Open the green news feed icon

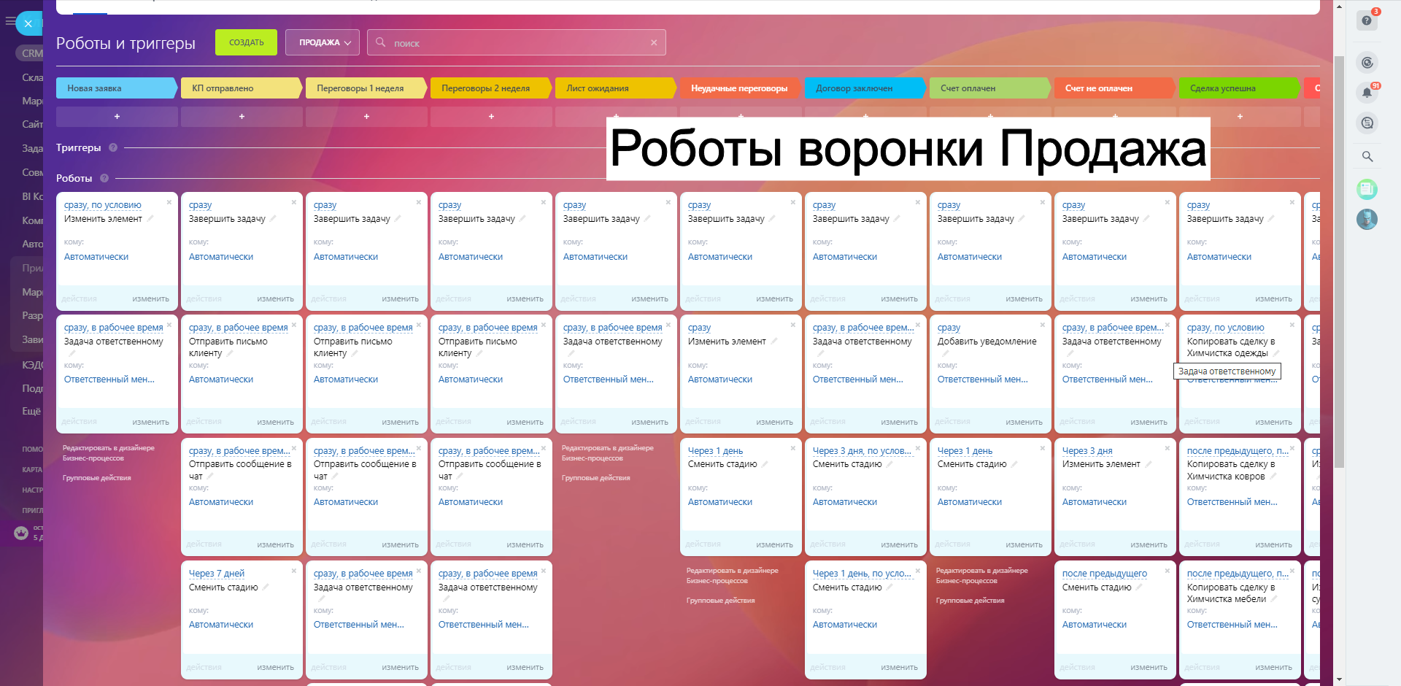[x=1367, y=190]
